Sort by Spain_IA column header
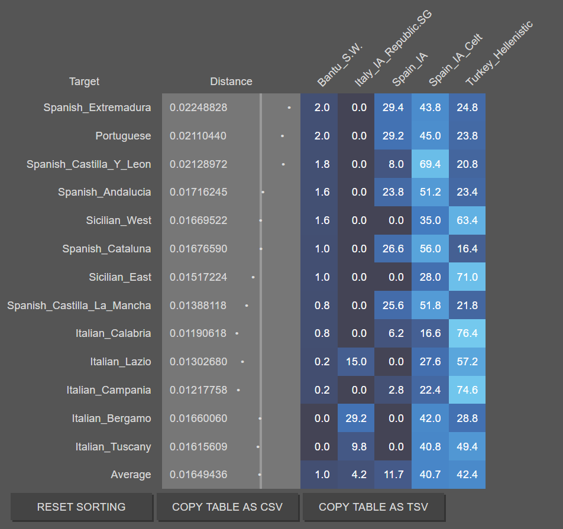 point(409,69)
